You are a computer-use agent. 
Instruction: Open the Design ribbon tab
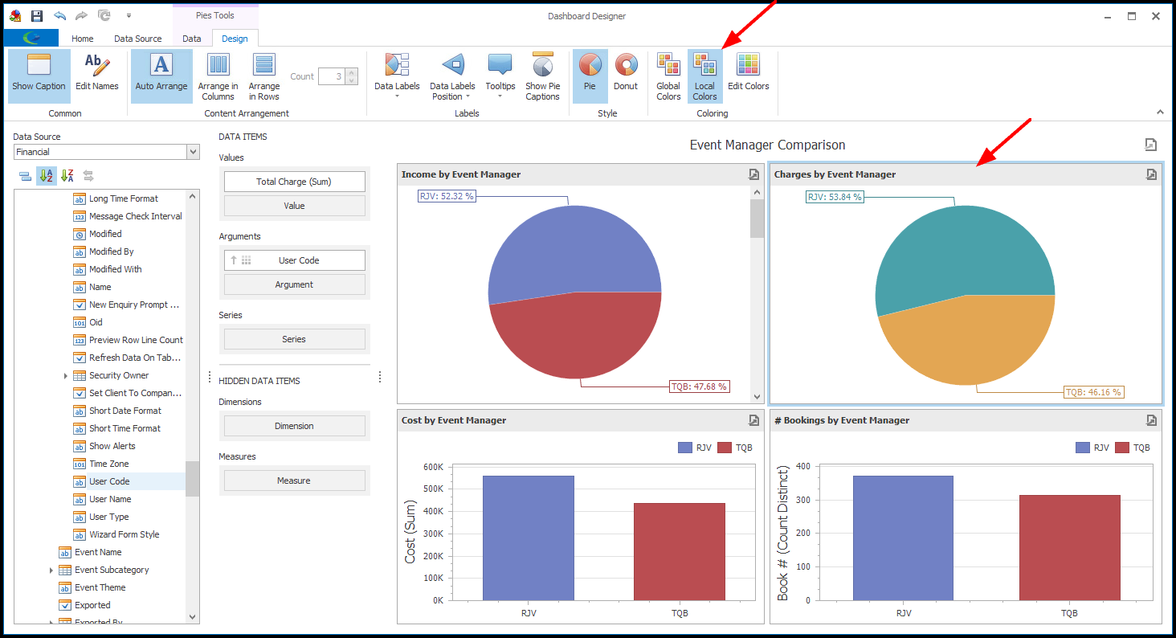tap(235, 39)
